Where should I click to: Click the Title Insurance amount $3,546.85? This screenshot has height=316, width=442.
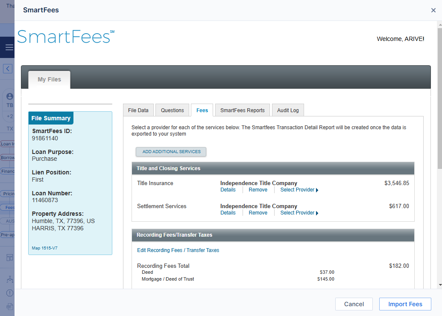point(397,183)
